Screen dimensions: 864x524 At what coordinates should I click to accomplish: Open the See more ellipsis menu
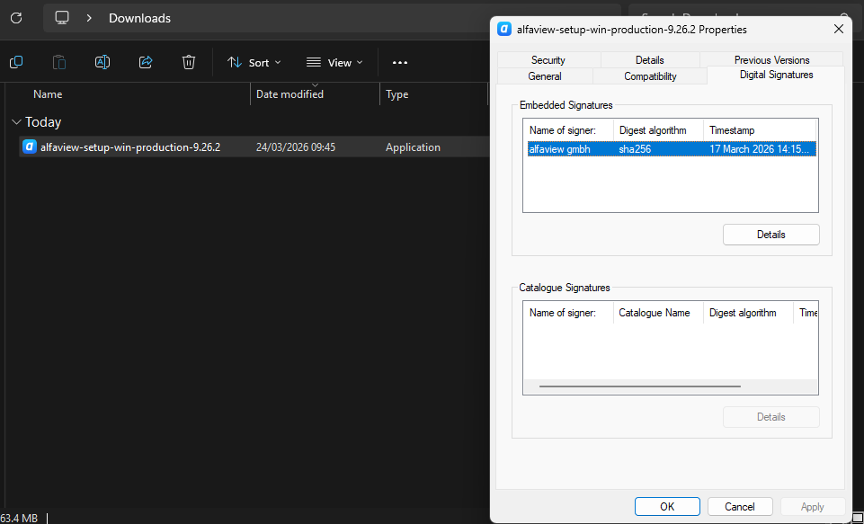pyautogui.click(x=400, y=62)
